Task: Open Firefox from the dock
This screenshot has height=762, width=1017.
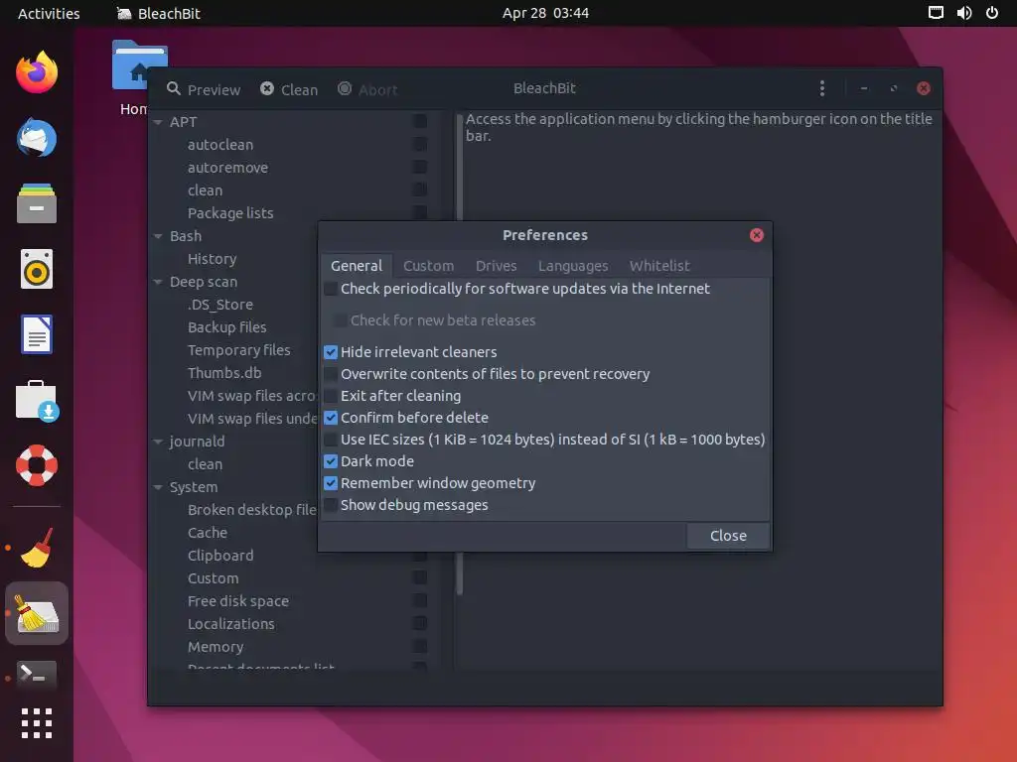Action: coord(37,71)
